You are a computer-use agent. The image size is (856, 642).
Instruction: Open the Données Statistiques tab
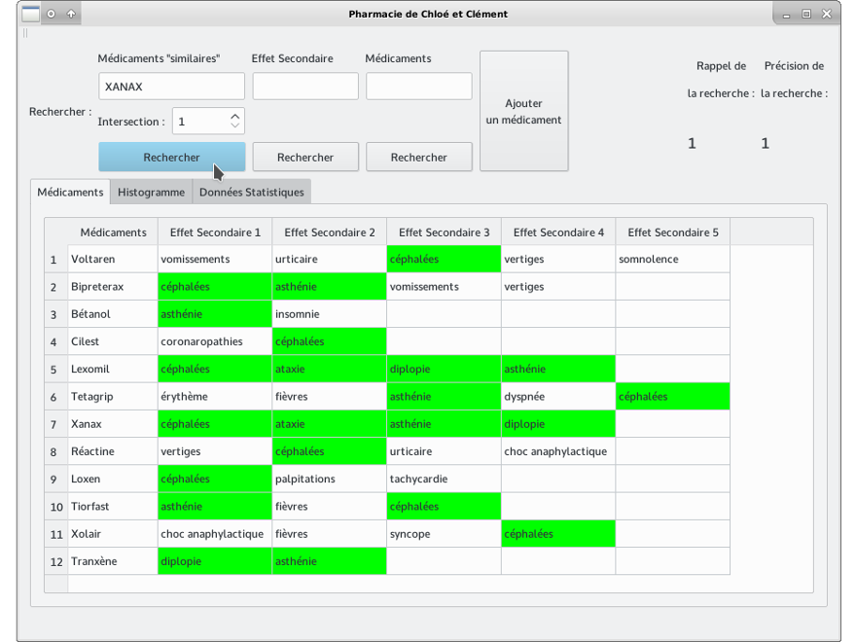(251, 192)
